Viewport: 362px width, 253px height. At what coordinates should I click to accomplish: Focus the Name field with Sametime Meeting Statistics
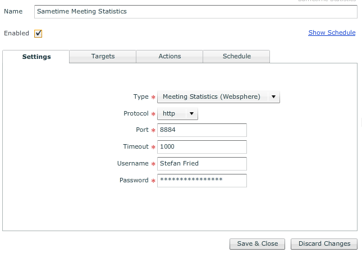[x=195, y=11]
